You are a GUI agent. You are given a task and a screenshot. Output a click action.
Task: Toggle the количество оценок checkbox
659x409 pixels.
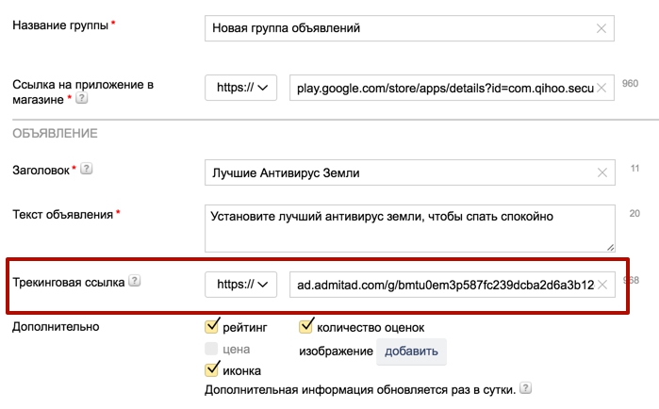(306, 327)
